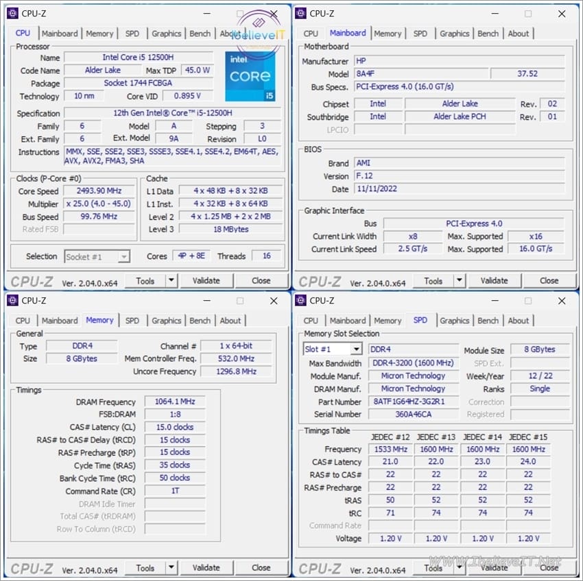Open SPD tab in the CPU window
583x581 pixels.
132,34
